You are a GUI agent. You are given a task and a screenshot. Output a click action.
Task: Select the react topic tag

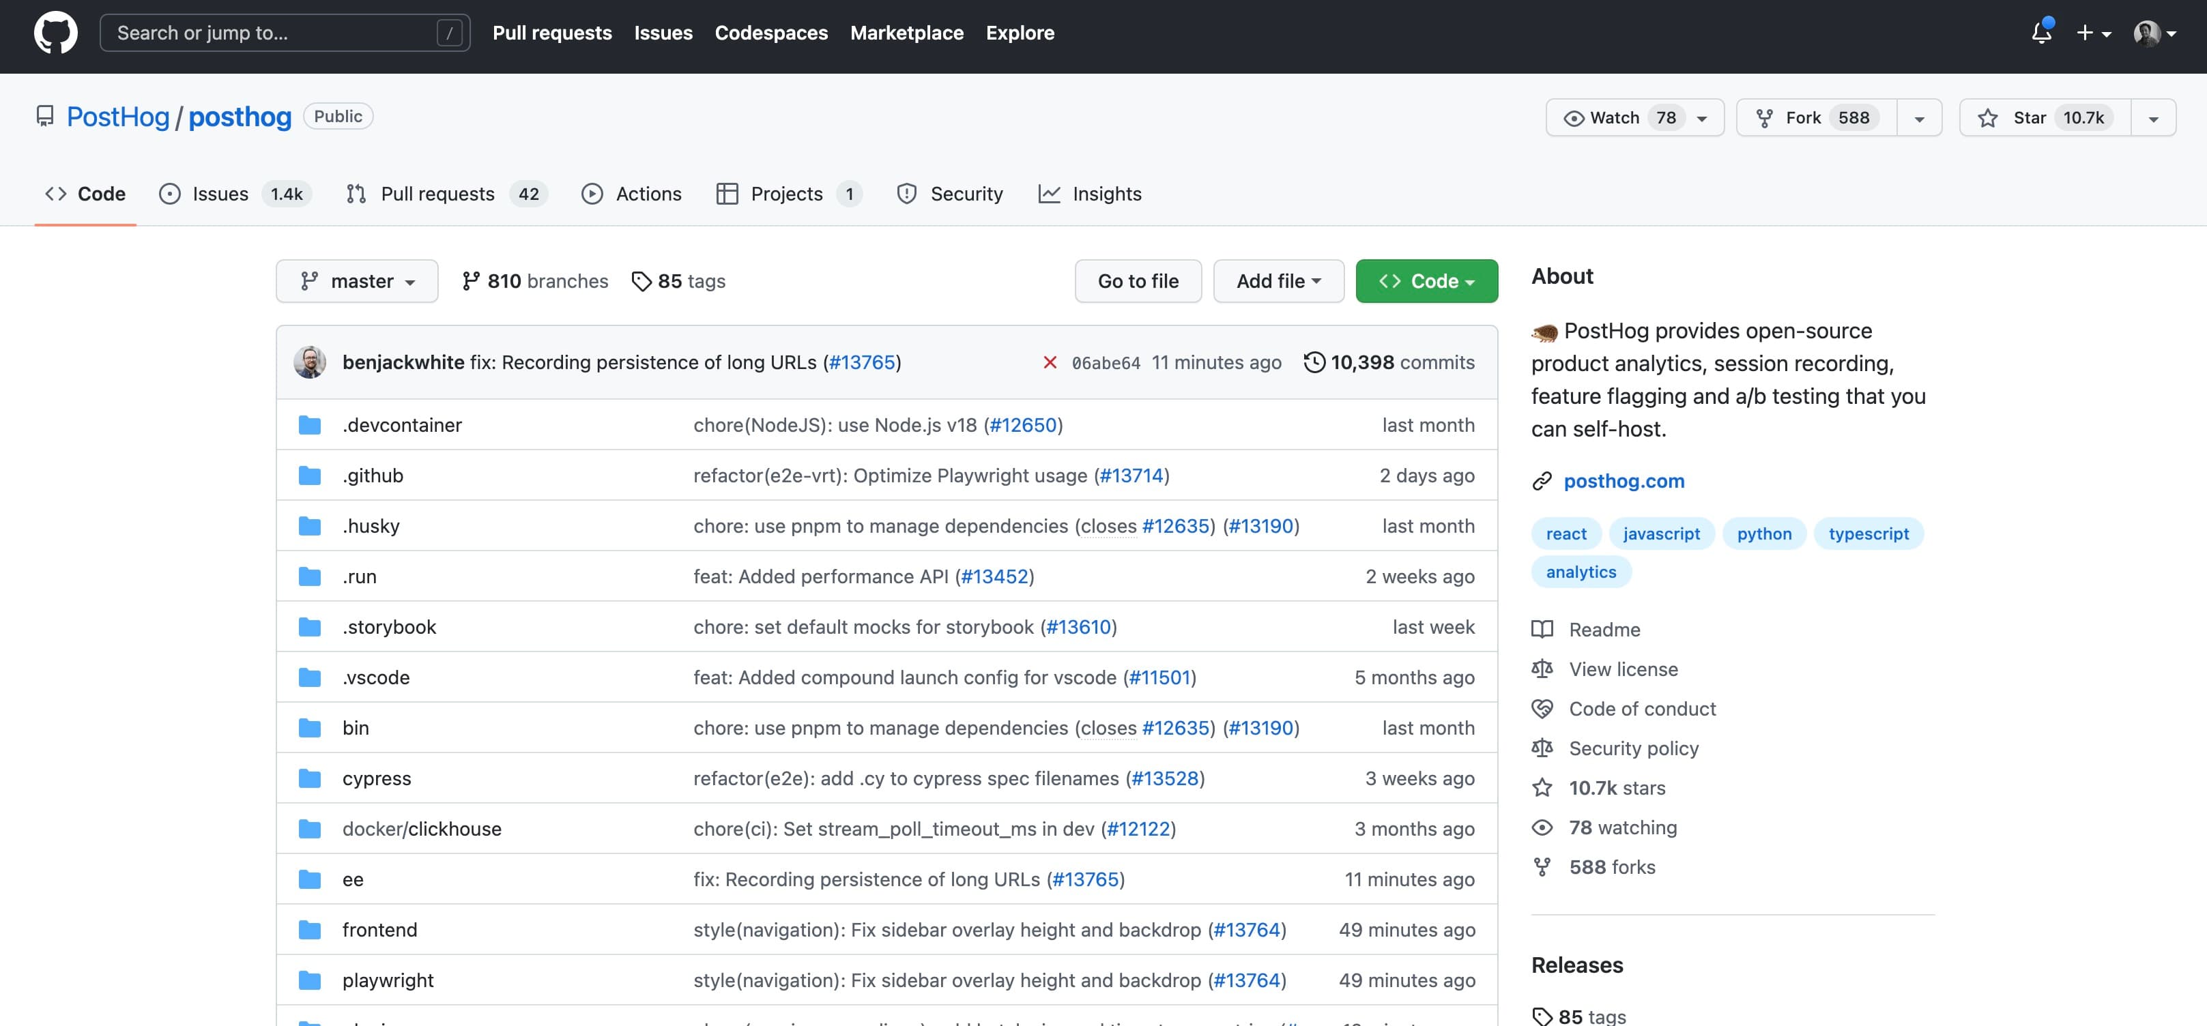click(1566, 533)
